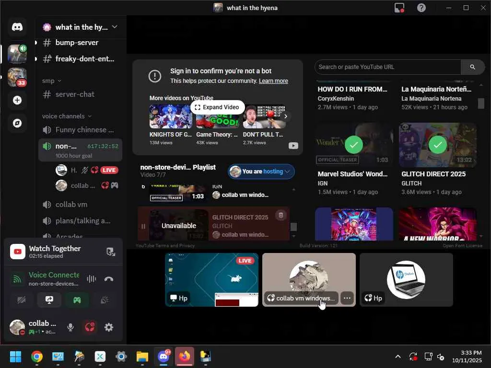Open more options on collab vm windows tile

(x=347, y=298)
